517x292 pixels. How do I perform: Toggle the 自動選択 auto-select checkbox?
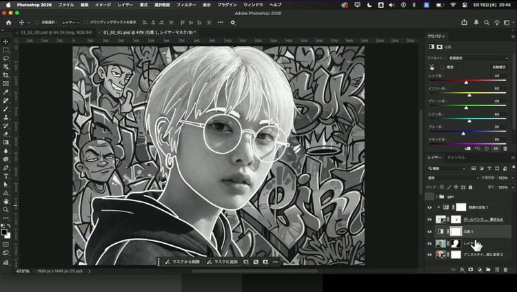pyautogui.click(x=37, y=22)
